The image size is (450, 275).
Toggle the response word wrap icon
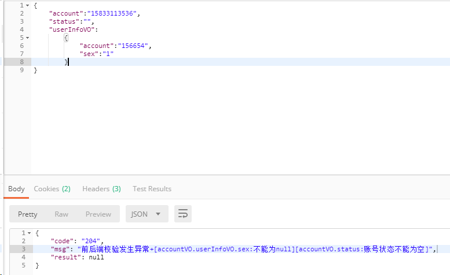pos(183,214)
